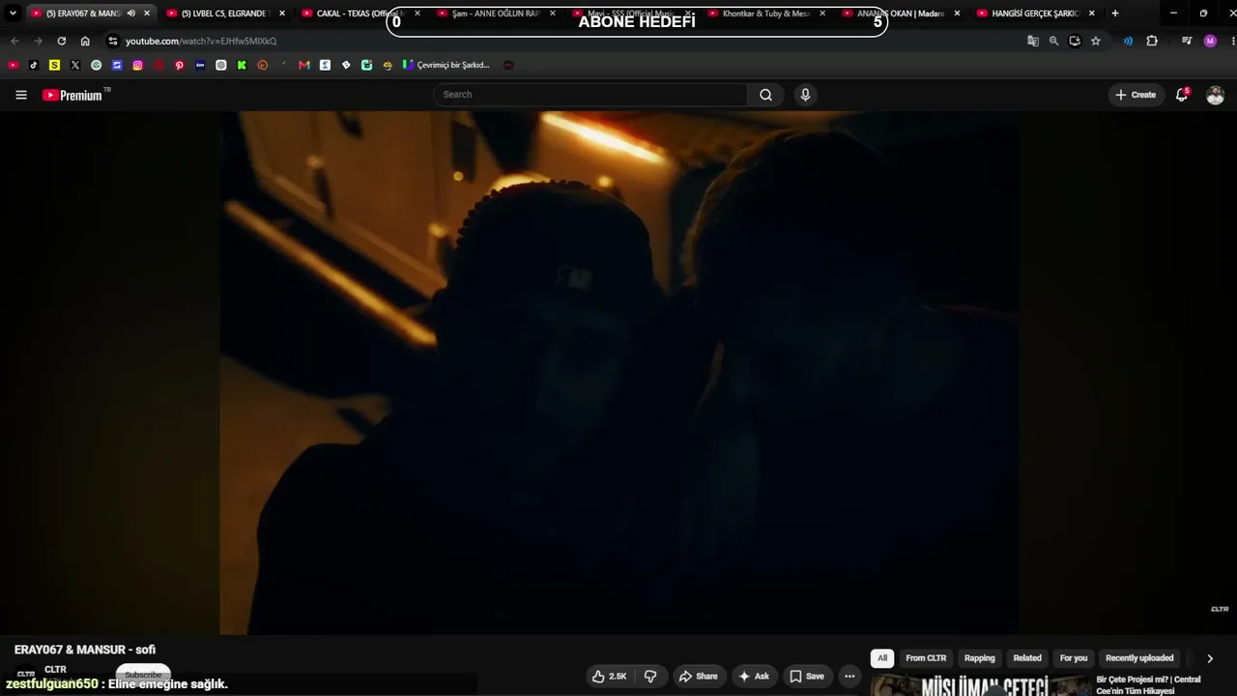Save video to playlist
The height and width of the screenshot is (696, 1237).
pyautogui.click(x=807, y=677)
